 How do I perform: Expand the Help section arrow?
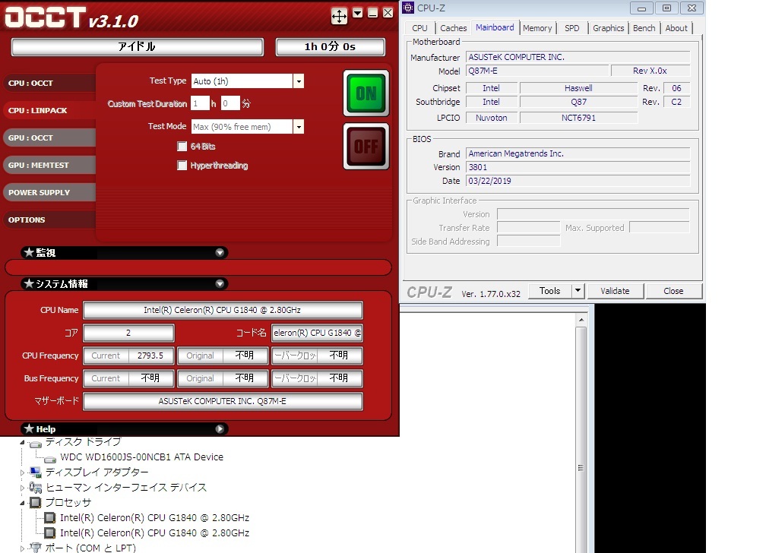[x=220, y=429]
